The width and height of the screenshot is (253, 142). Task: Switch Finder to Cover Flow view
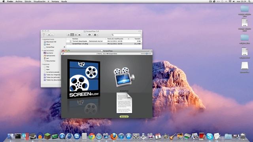pyautogui.click(x=79, y=35)
